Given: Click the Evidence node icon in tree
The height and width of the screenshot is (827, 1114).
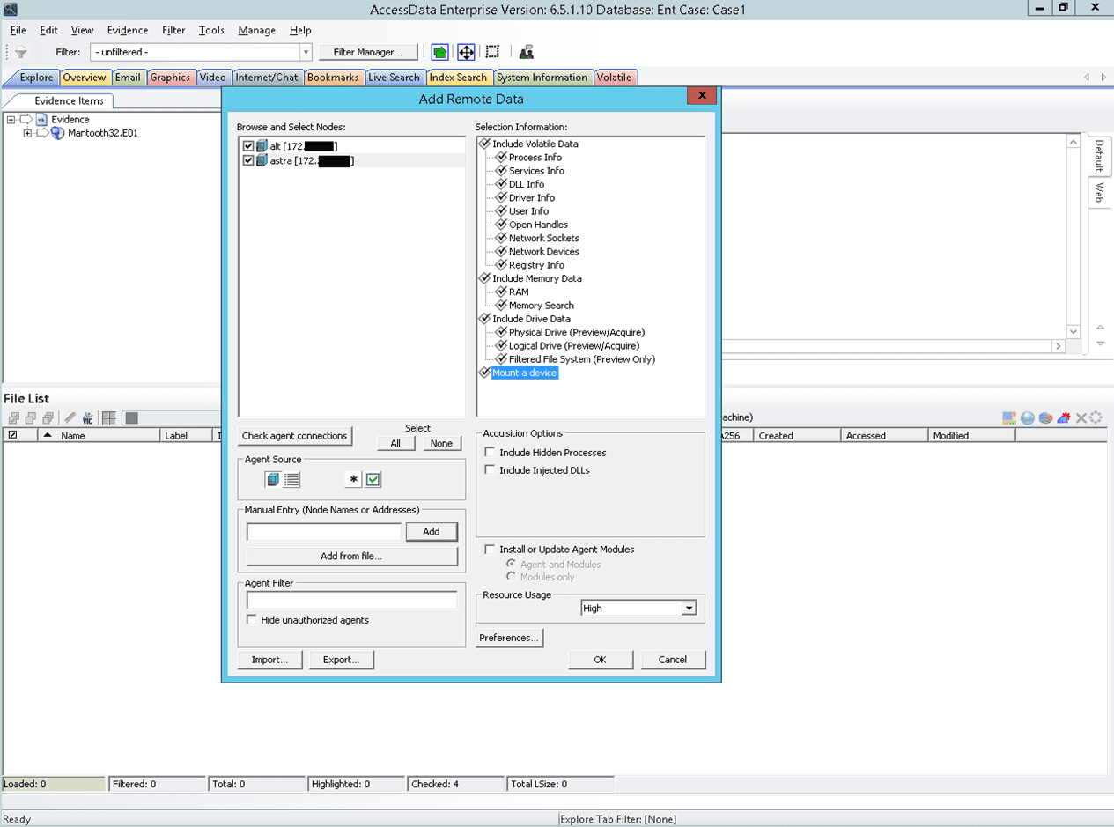Looking at the screenshot, I should point(41,119).
